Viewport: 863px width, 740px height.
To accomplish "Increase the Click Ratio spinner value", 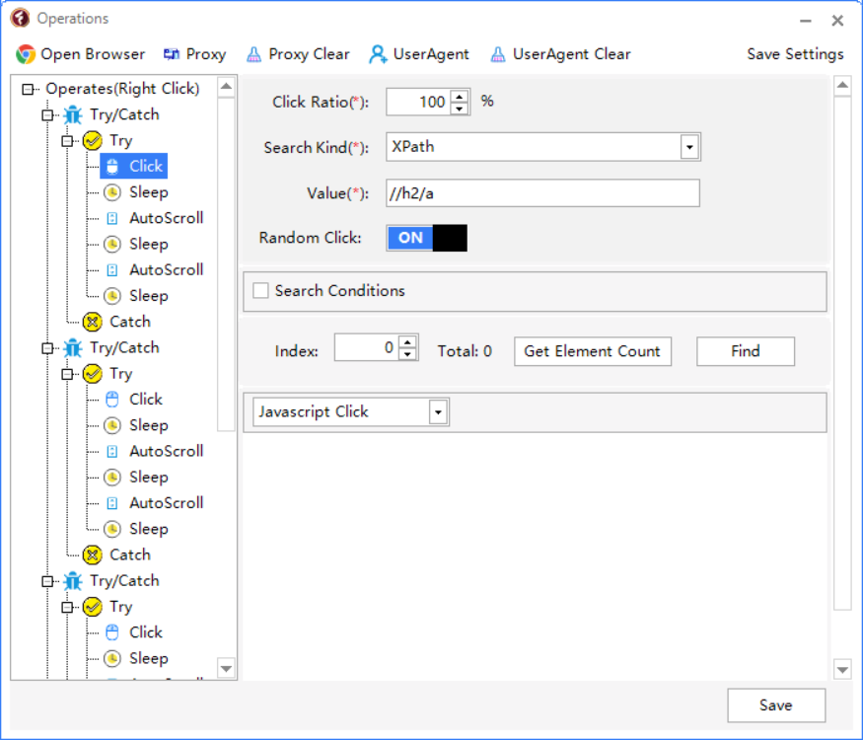I will [x=460, y=96].
